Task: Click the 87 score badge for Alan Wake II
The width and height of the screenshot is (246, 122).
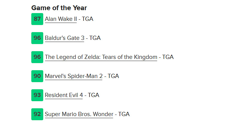Action: pos(37,19)
